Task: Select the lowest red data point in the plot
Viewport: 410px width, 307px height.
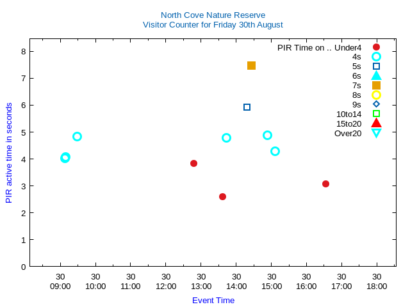Action: [222, 196]
